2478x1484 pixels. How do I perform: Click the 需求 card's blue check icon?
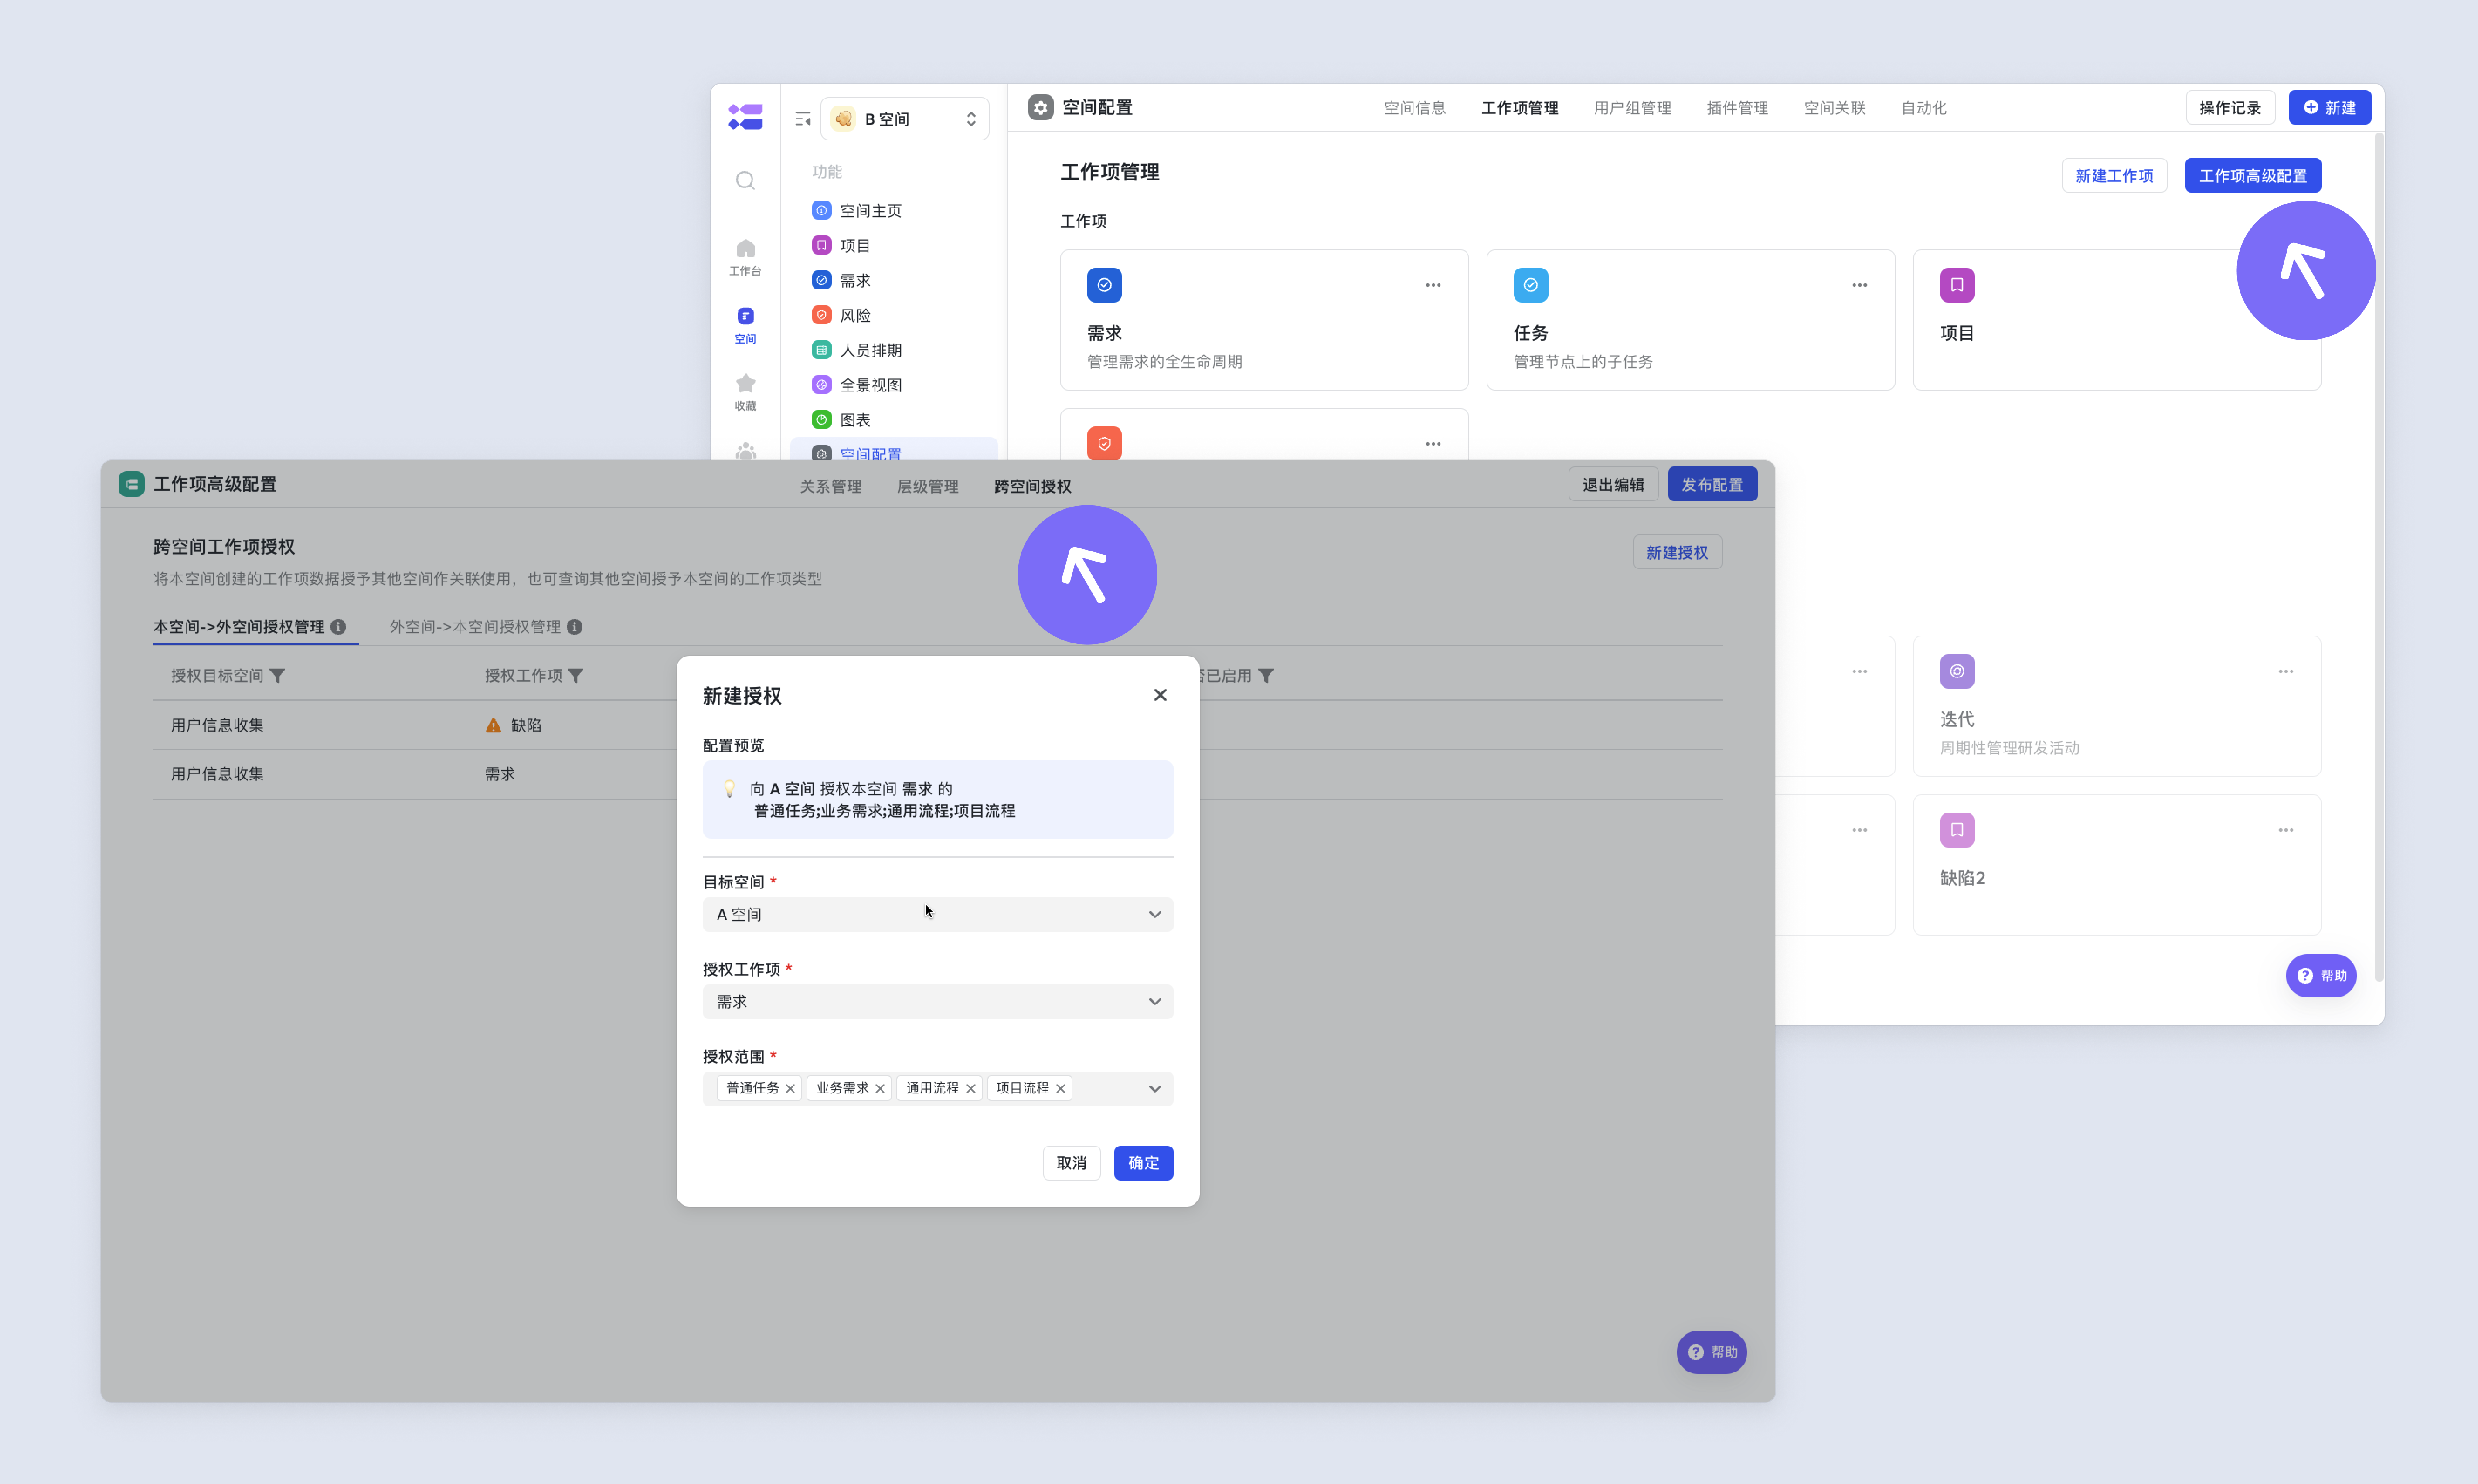[x=1104, y=285]
